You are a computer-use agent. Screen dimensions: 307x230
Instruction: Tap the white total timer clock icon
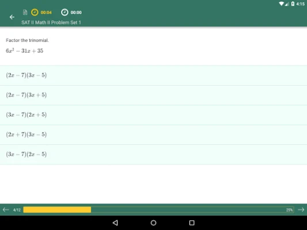(65, 12)
